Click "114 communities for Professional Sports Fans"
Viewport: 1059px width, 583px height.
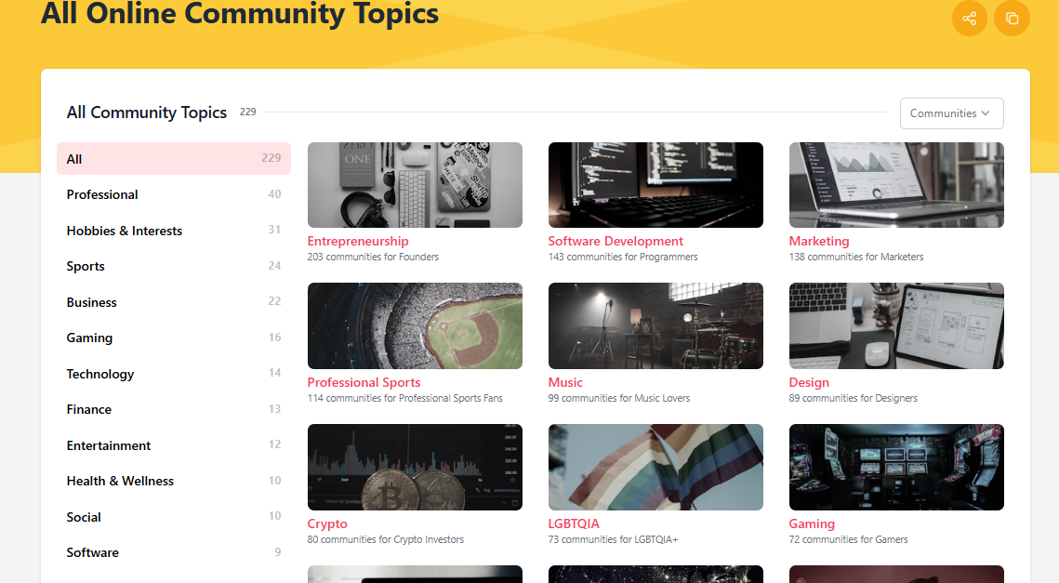[x=404, y=398]
